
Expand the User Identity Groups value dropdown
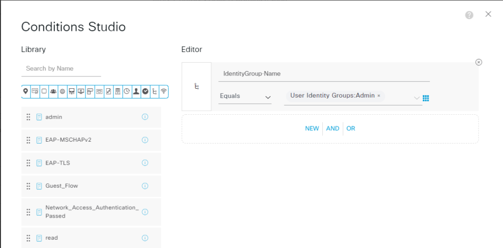[417, 98]
